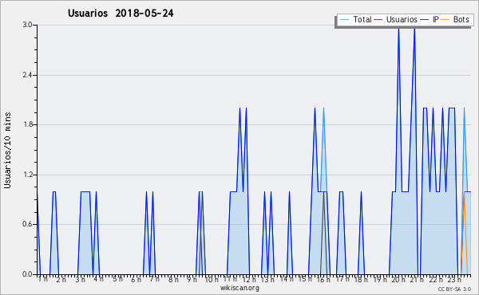This screenshot has height=295, width=479.
Task: Click the Bots legend entry
Action: coord(455,19)
